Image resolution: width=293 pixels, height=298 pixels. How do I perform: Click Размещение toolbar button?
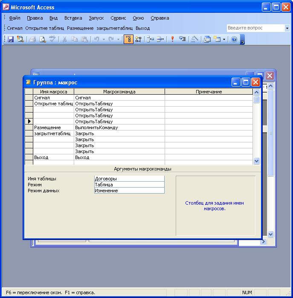pos(80,28)
